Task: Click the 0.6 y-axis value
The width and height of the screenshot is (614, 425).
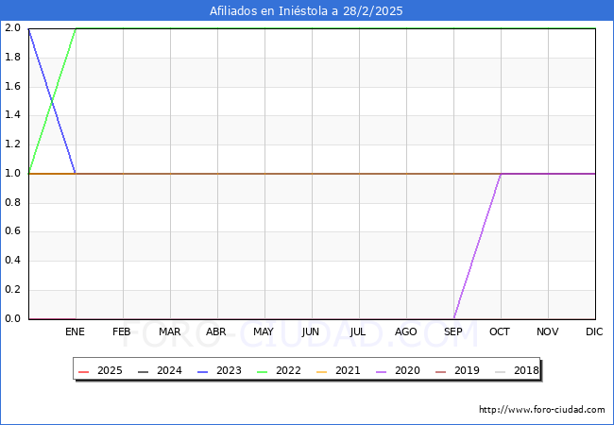Action: pyautogui.click(x=12, y=231)
